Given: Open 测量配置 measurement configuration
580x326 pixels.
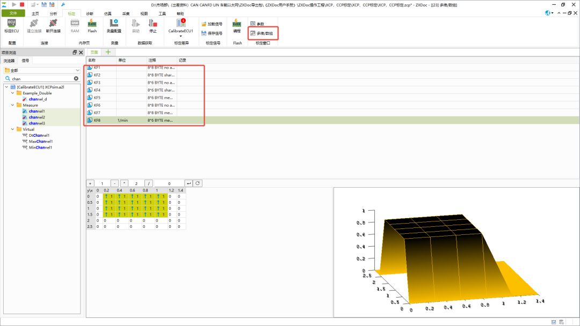Looking at the screenshot, I should pos(114,25).
